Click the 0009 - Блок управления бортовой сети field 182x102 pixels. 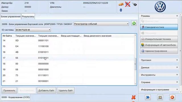point(37,24)
